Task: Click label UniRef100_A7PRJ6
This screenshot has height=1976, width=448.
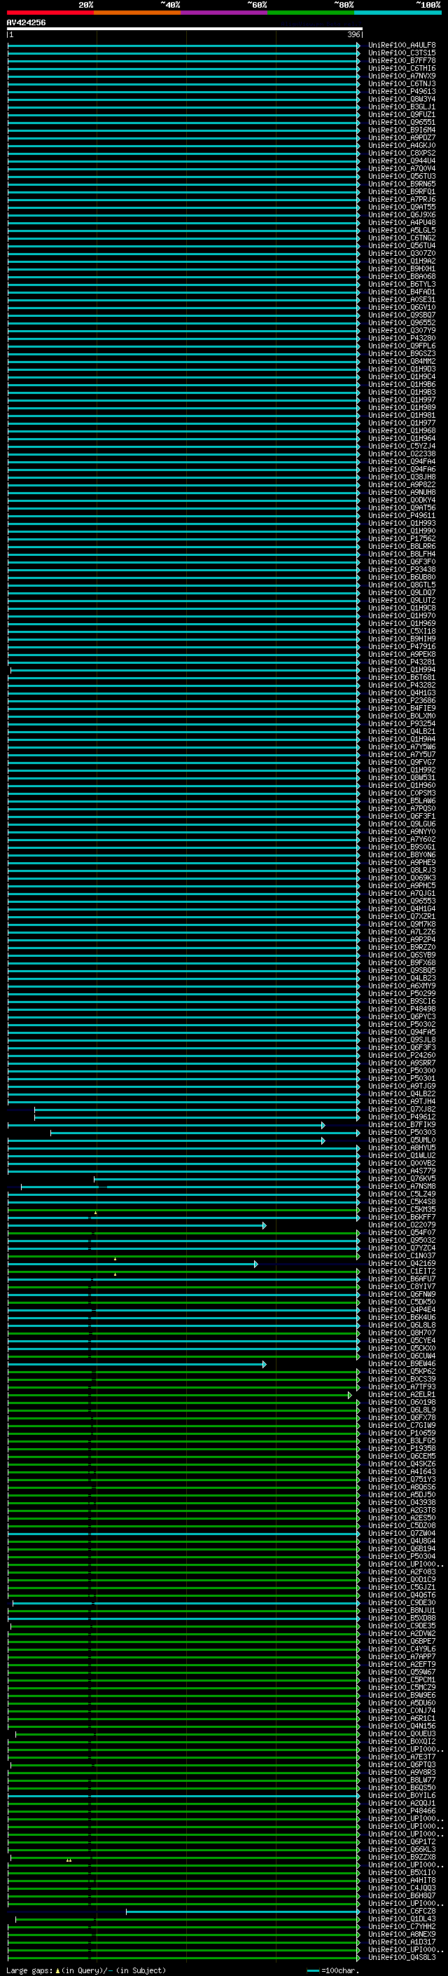Action: 402,200
